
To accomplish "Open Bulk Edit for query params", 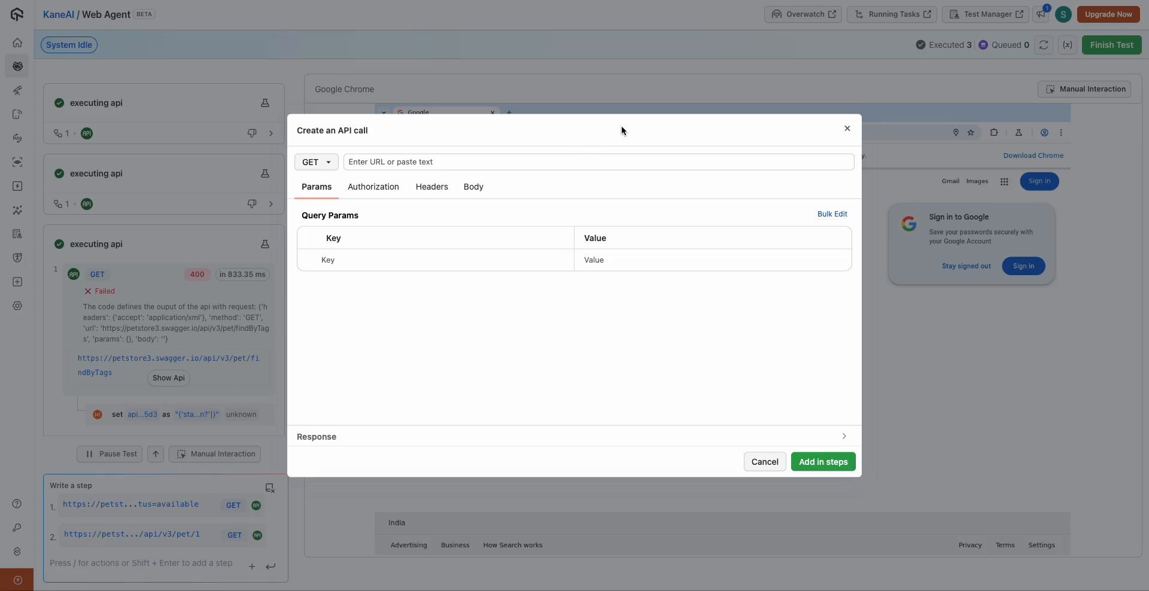I will click(832, 214).
